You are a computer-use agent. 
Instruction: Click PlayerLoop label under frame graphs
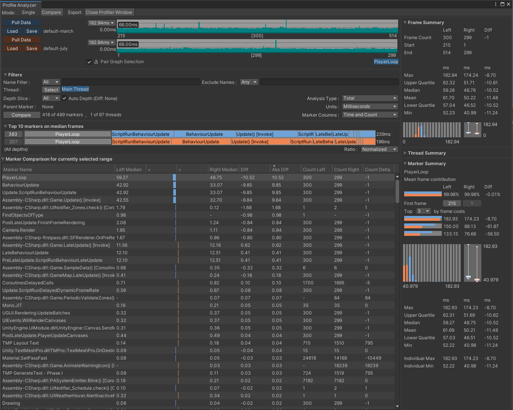(x=386, y=62)
